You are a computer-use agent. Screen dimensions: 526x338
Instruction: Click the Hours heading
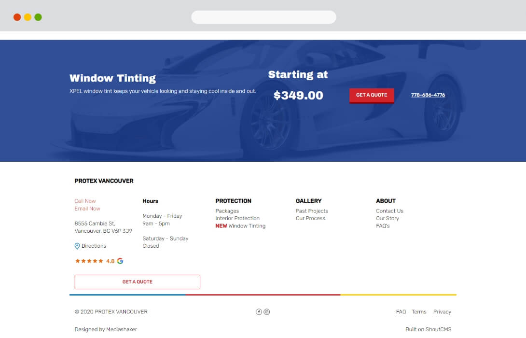[x=150, y=201]
